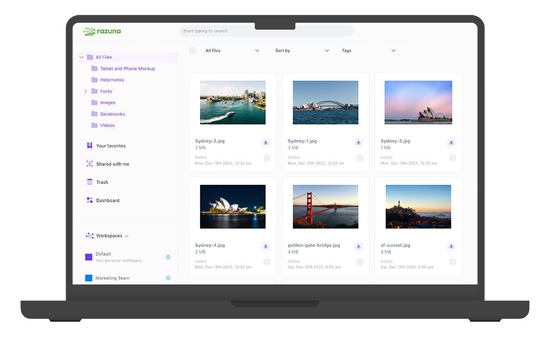Open the images folder
Image resolution: width=555 pixels, height=339 pixels.
108,103
